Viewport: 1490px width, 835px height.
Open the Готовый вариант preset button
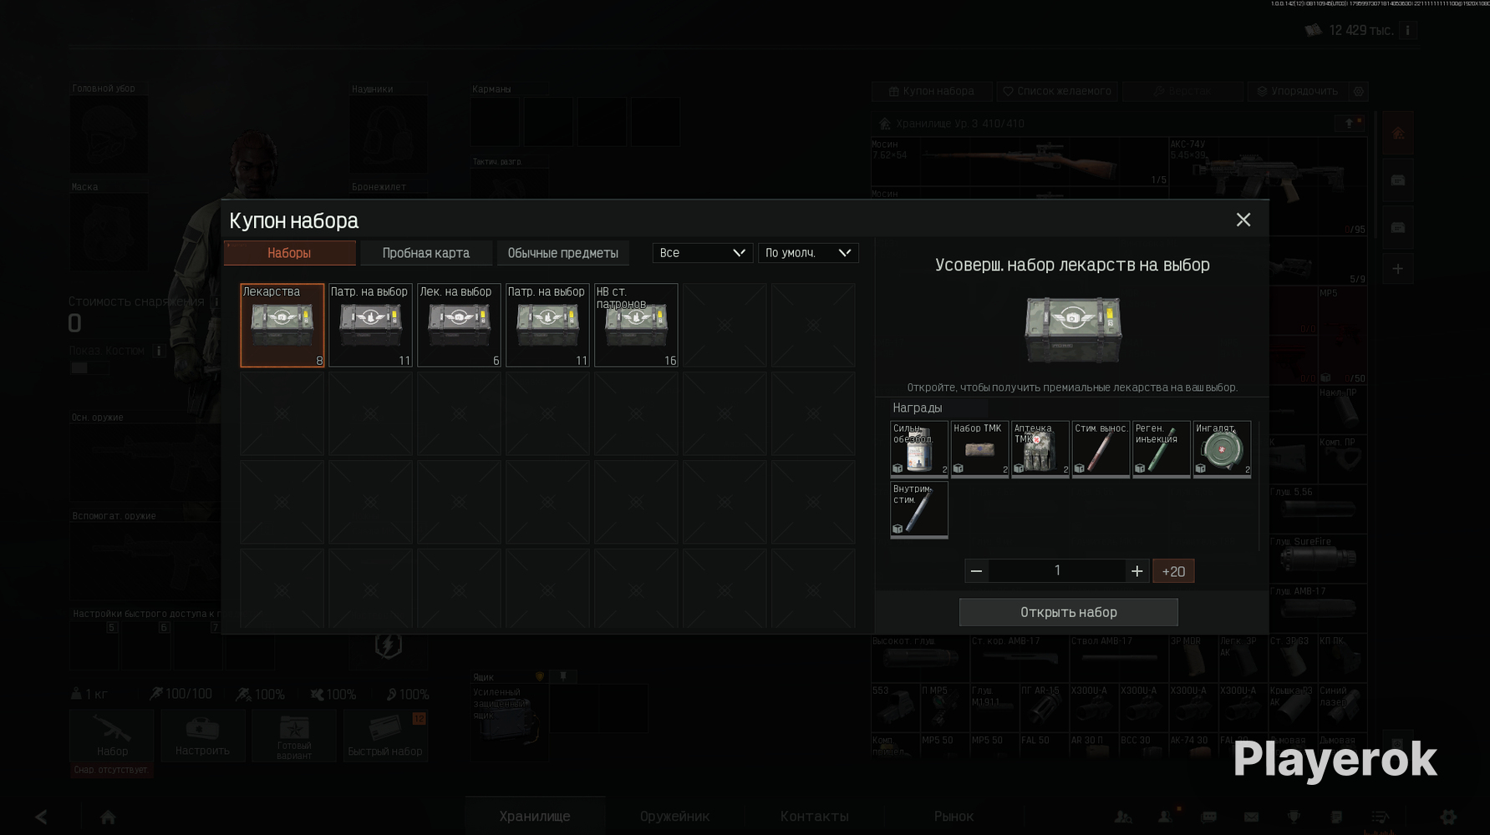pos(294,735)
